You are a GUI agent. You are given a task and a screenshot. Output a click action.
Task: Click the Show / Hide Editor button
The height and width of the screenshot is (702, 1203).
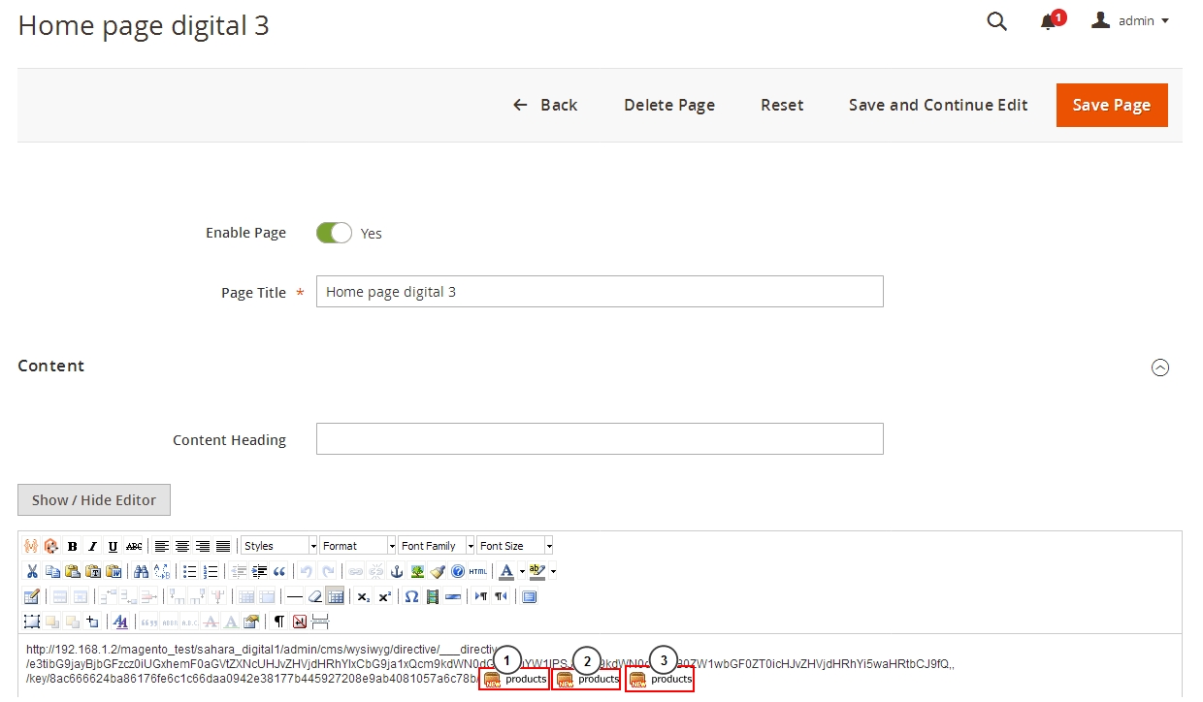tap(94, 500)
